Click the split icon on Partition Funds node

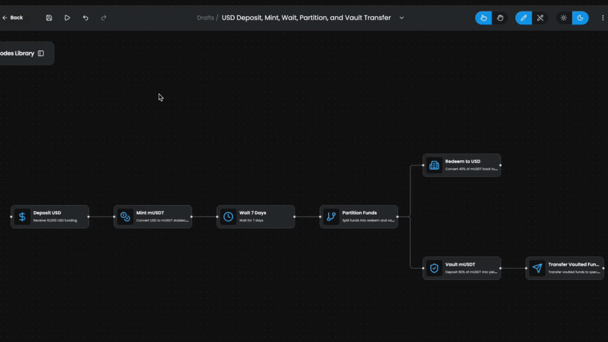331,216
